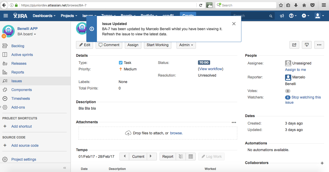This screenshot has height=172, width=329.
Task: Click the Assign button
Action: [133, 45]
